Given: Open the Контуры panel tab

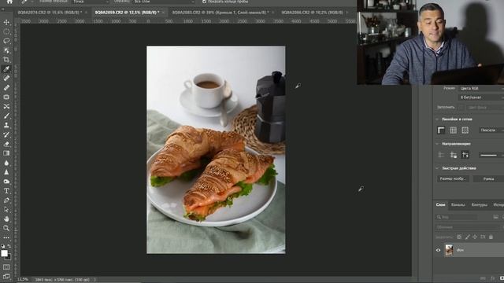Looking at the screenshot, I should [x=479, y=204].
